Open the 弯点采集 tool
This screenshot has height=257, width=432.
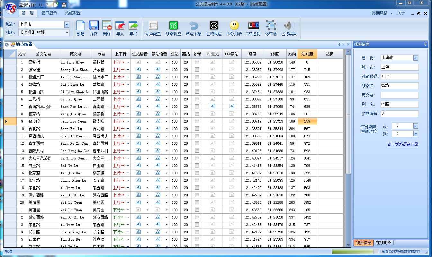[x=194, y=28]
